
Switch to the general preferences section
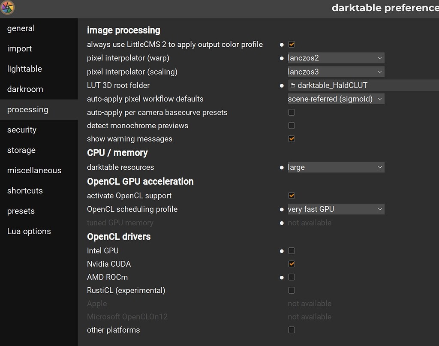tap(21, 28)
